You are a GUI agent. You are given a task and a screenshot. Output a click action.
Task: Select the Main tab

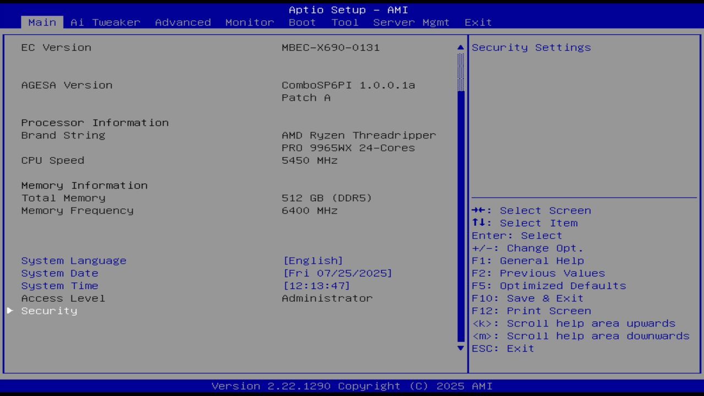click(42, 23)
